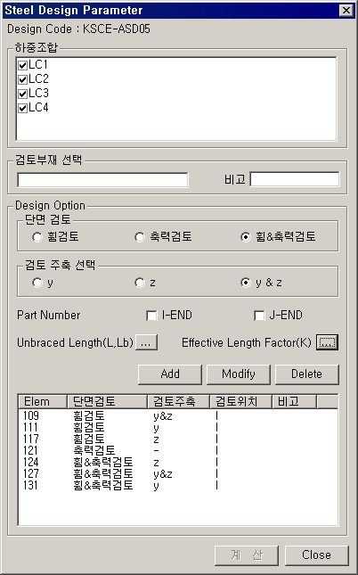Viewport: 358px width, 575px height.
Task: Choose the z axis radio button
Action: click(x=139, y=283)
